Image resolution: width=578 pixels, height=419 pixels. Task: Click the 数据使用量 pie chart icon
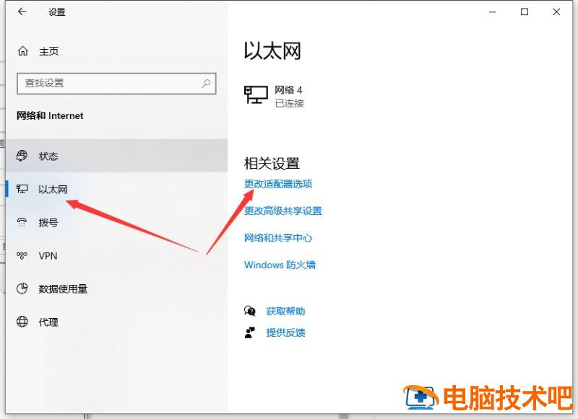[x=22, y=288]
